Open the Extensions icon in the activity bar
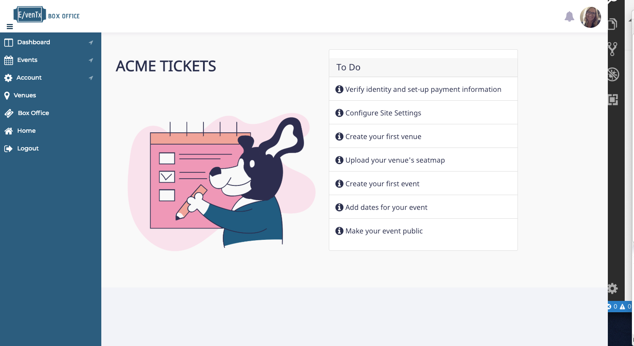The image size is (634, 346). 613,99
